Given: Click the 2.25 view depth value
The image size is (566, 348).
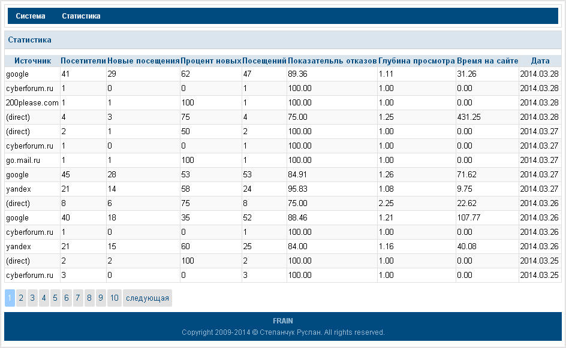Looking at the screenshot, I should coord(386,204).
